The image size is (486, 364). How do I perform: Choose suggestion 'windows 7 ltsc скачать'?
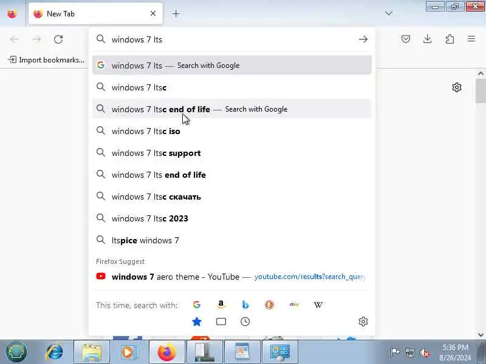(x=232, y=197)
